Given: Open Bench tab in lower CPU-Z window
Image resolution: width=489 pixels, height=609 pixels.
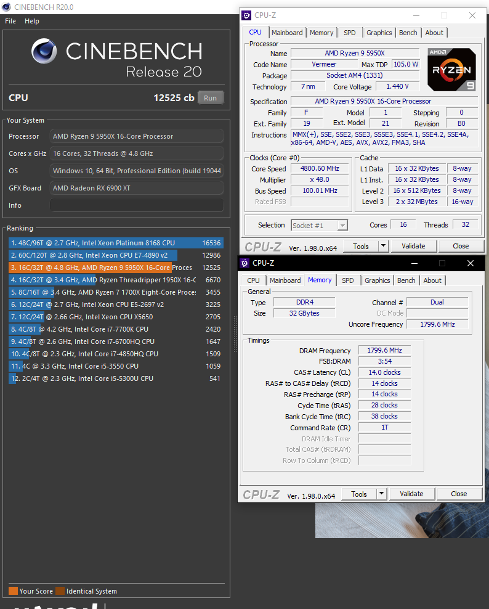Looking at the screenshot, I should click(406, 280).
